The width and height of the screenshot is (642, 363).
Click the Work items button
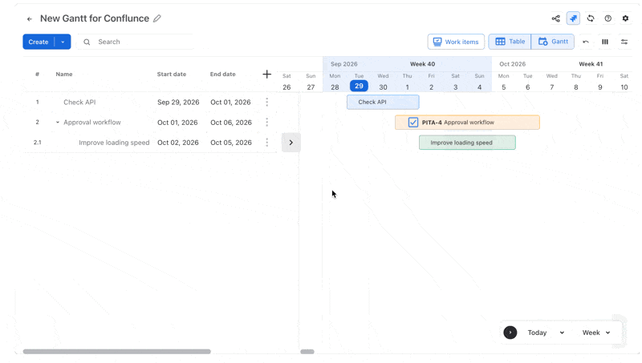pos(456,42)
